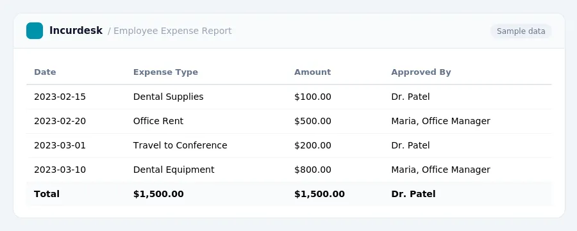Select the Office Rent expense cell
Screen dimensions: 577x231
pos(158,121)
